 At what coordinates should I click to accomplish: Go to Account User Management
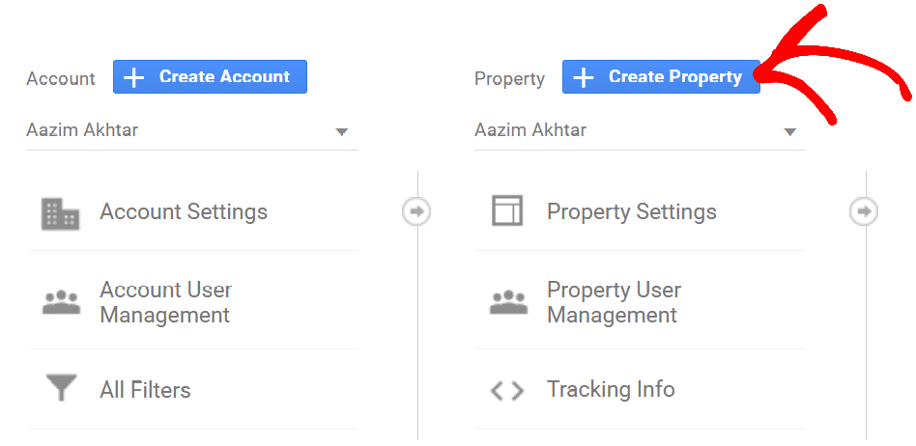coord(166,302)
